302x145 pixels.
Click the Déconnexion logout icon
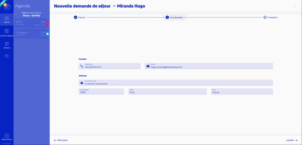tap(7, 137)
